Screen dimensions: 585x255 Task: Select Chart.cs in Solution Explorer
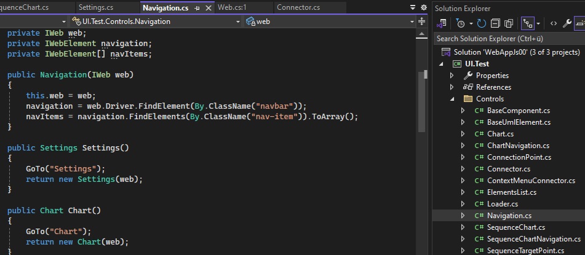point(500,134)
